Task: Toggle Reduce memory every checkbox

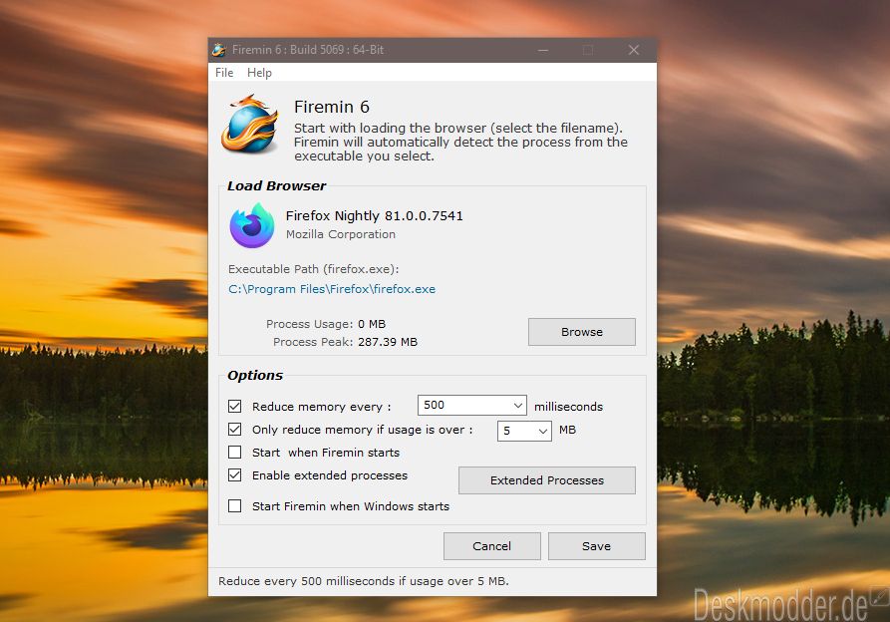Action: coord(235,407)
